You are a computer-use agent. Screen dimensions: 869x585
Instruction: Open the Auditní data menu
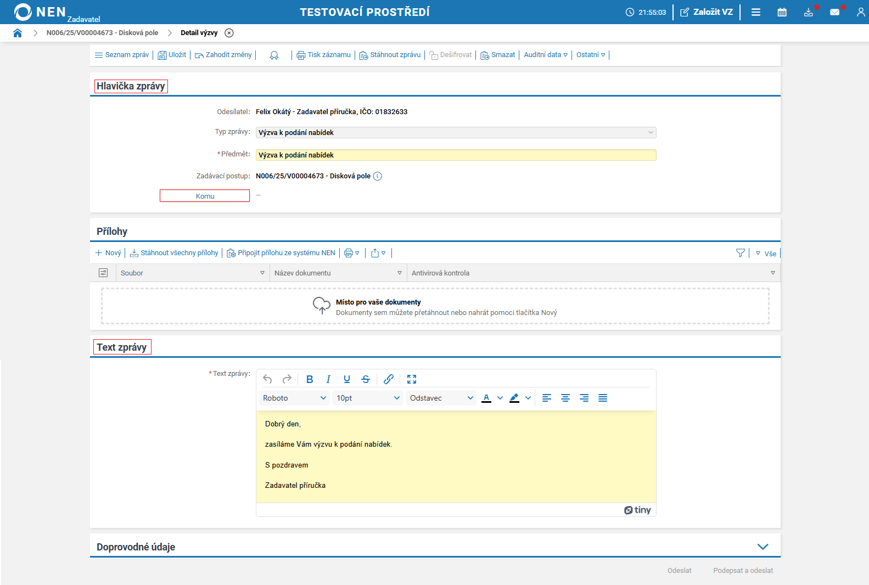(545, 55)
